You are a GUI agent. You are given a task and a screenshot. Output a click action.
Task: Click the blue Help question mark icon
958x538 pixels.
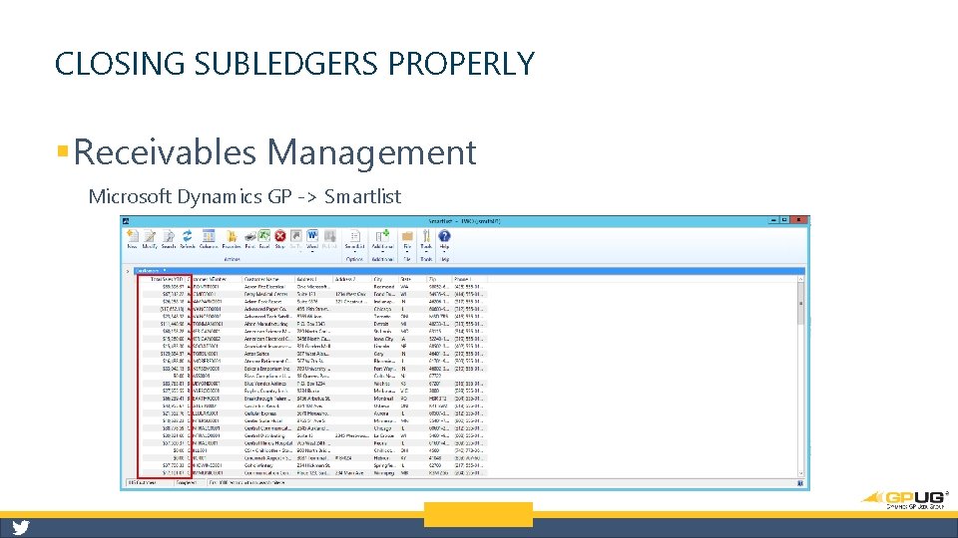(x=444, y=236)
